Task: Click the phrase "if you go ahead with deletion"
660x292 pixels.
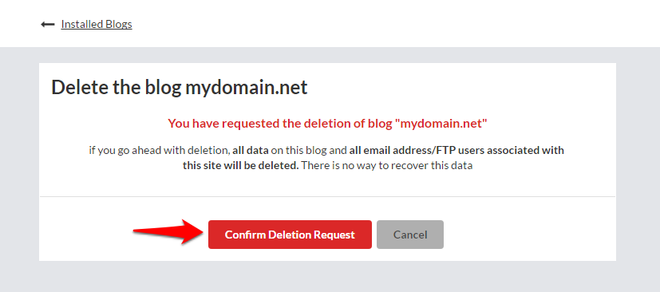Action: tap(160, 150)
